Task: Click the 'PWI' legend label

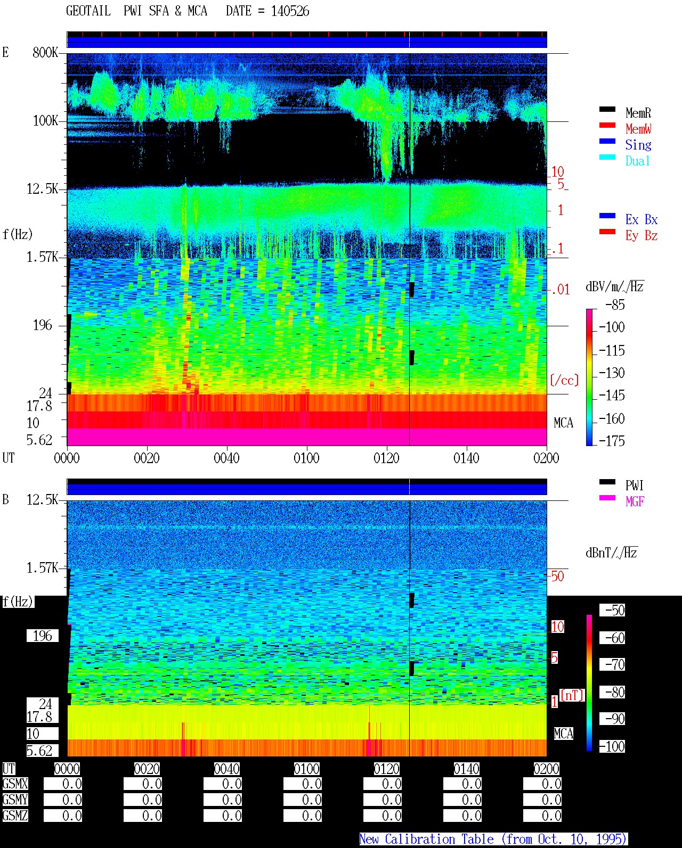Action: coord(635,485)
